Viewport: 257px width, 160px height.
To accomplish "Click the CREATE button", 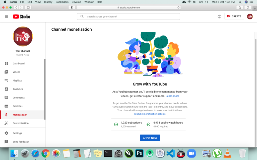I will click(234, 16).
